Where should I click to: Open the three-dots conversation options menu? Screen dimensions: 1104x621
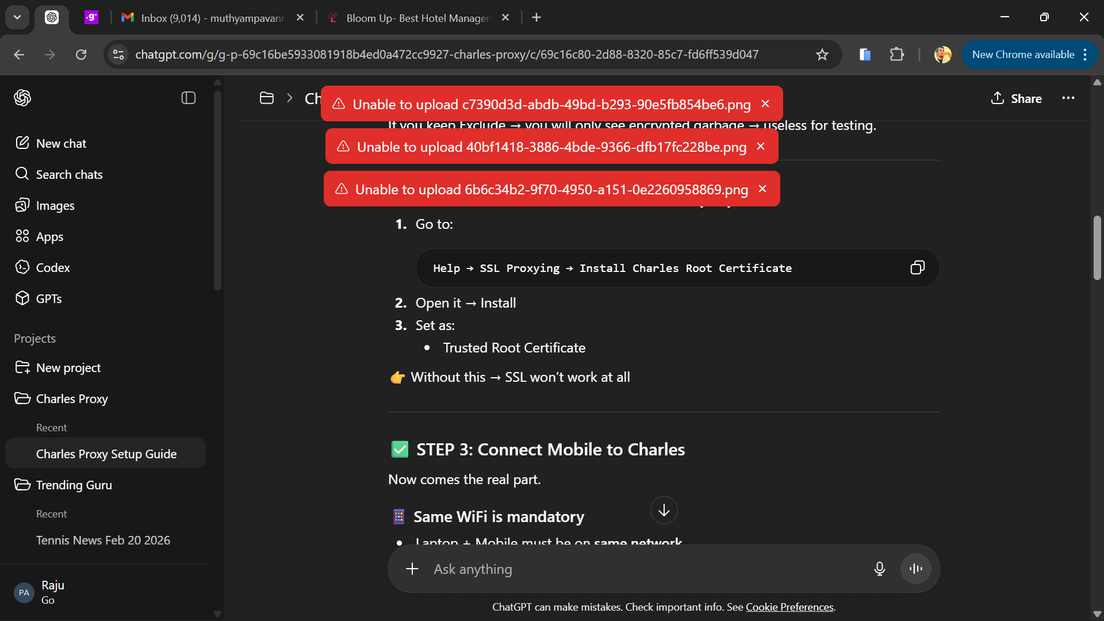(1068, 98)
